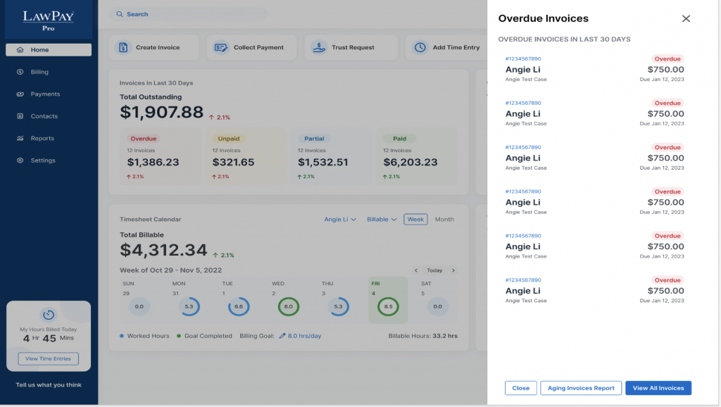Viewport: 721px width, 407px height.
Task: Click the Aging Invoices Report button
Action: [581, 388]
